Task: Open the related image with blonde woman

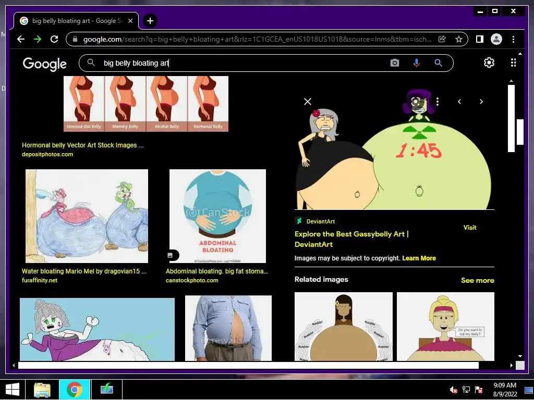Action: 445,327
